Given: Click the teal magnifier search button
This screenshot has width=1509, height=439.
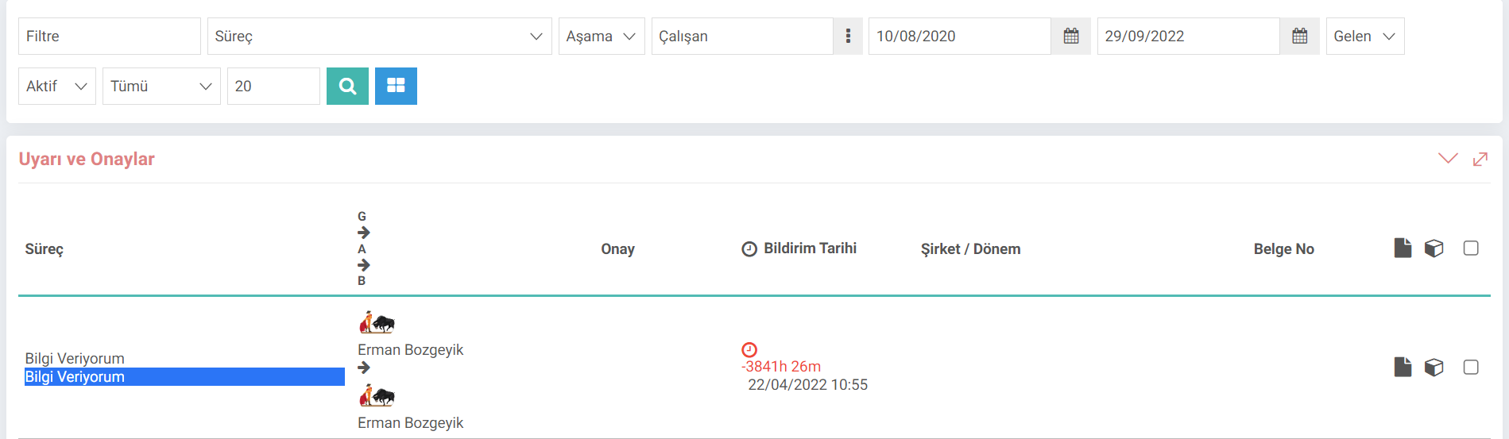Looking at the screenshot, I should pyautogui.click(x=347, y=86).
